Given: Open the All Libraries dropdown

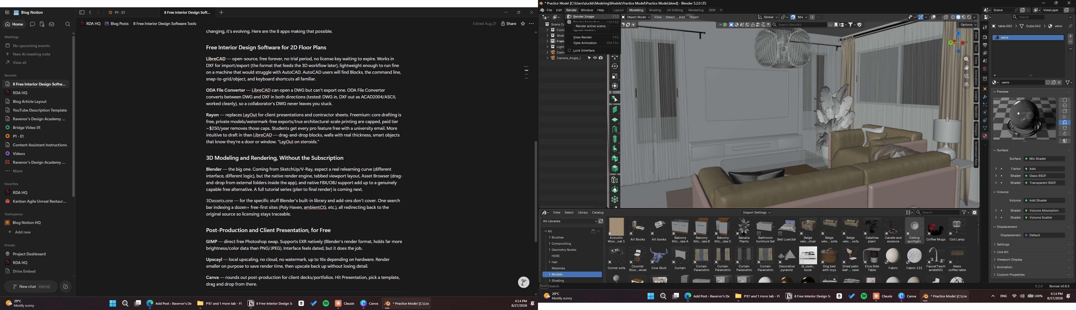Looking at the screenshot, I should pos(569,221).
